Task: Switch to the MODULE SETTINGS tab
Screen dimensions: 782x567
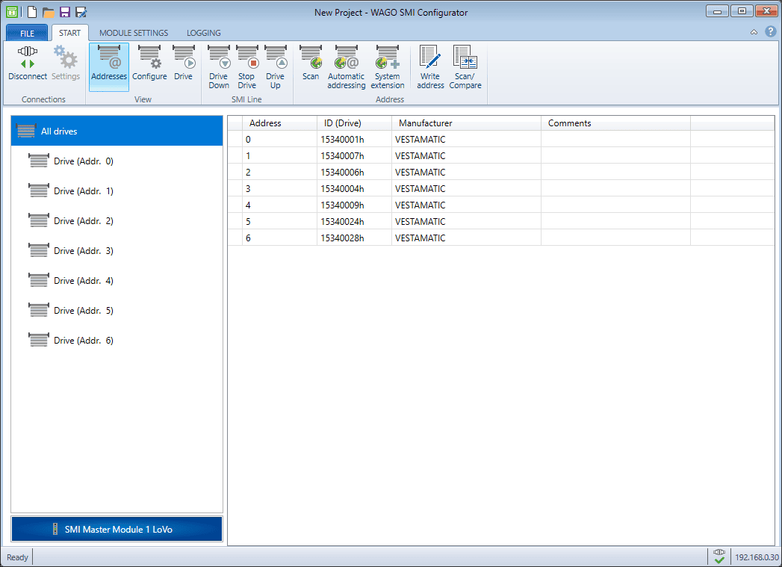Action: pyautogui.click(x=134, y=33)
